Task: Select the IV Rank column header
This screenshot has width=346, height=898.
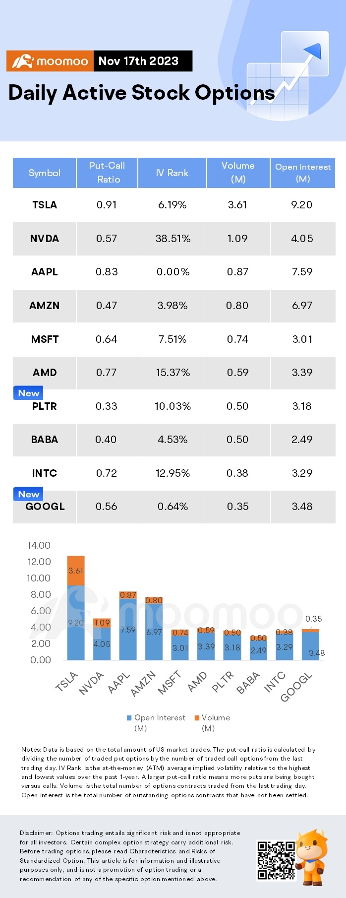Action: (x=172, y=173)
